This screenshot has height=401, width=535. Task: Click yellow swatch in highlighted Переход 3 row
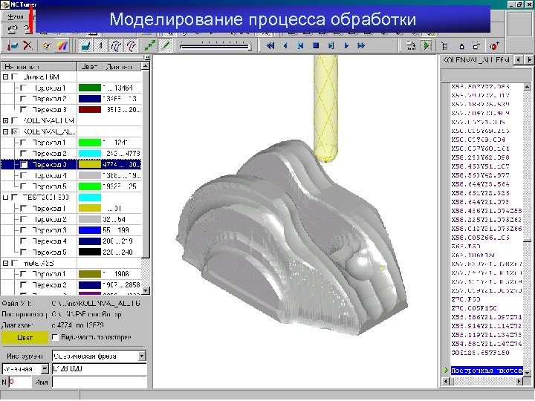click(90, 164)
